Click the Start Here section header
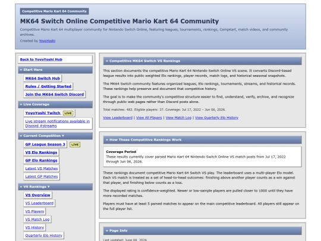 point(55,70)
